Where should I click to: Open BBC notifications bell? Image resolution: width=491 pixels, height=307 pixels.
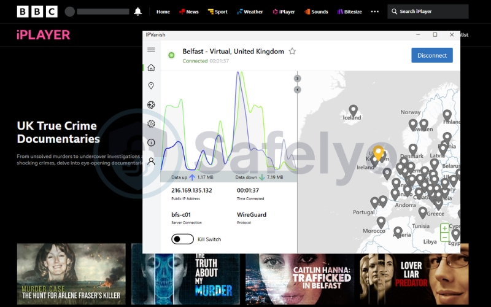tap(137, 12)
